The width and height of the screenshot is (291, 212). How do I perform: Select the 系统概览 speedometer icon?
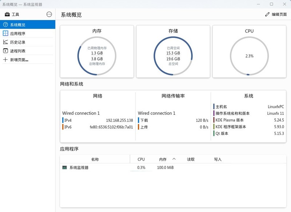tap(6, 25)
